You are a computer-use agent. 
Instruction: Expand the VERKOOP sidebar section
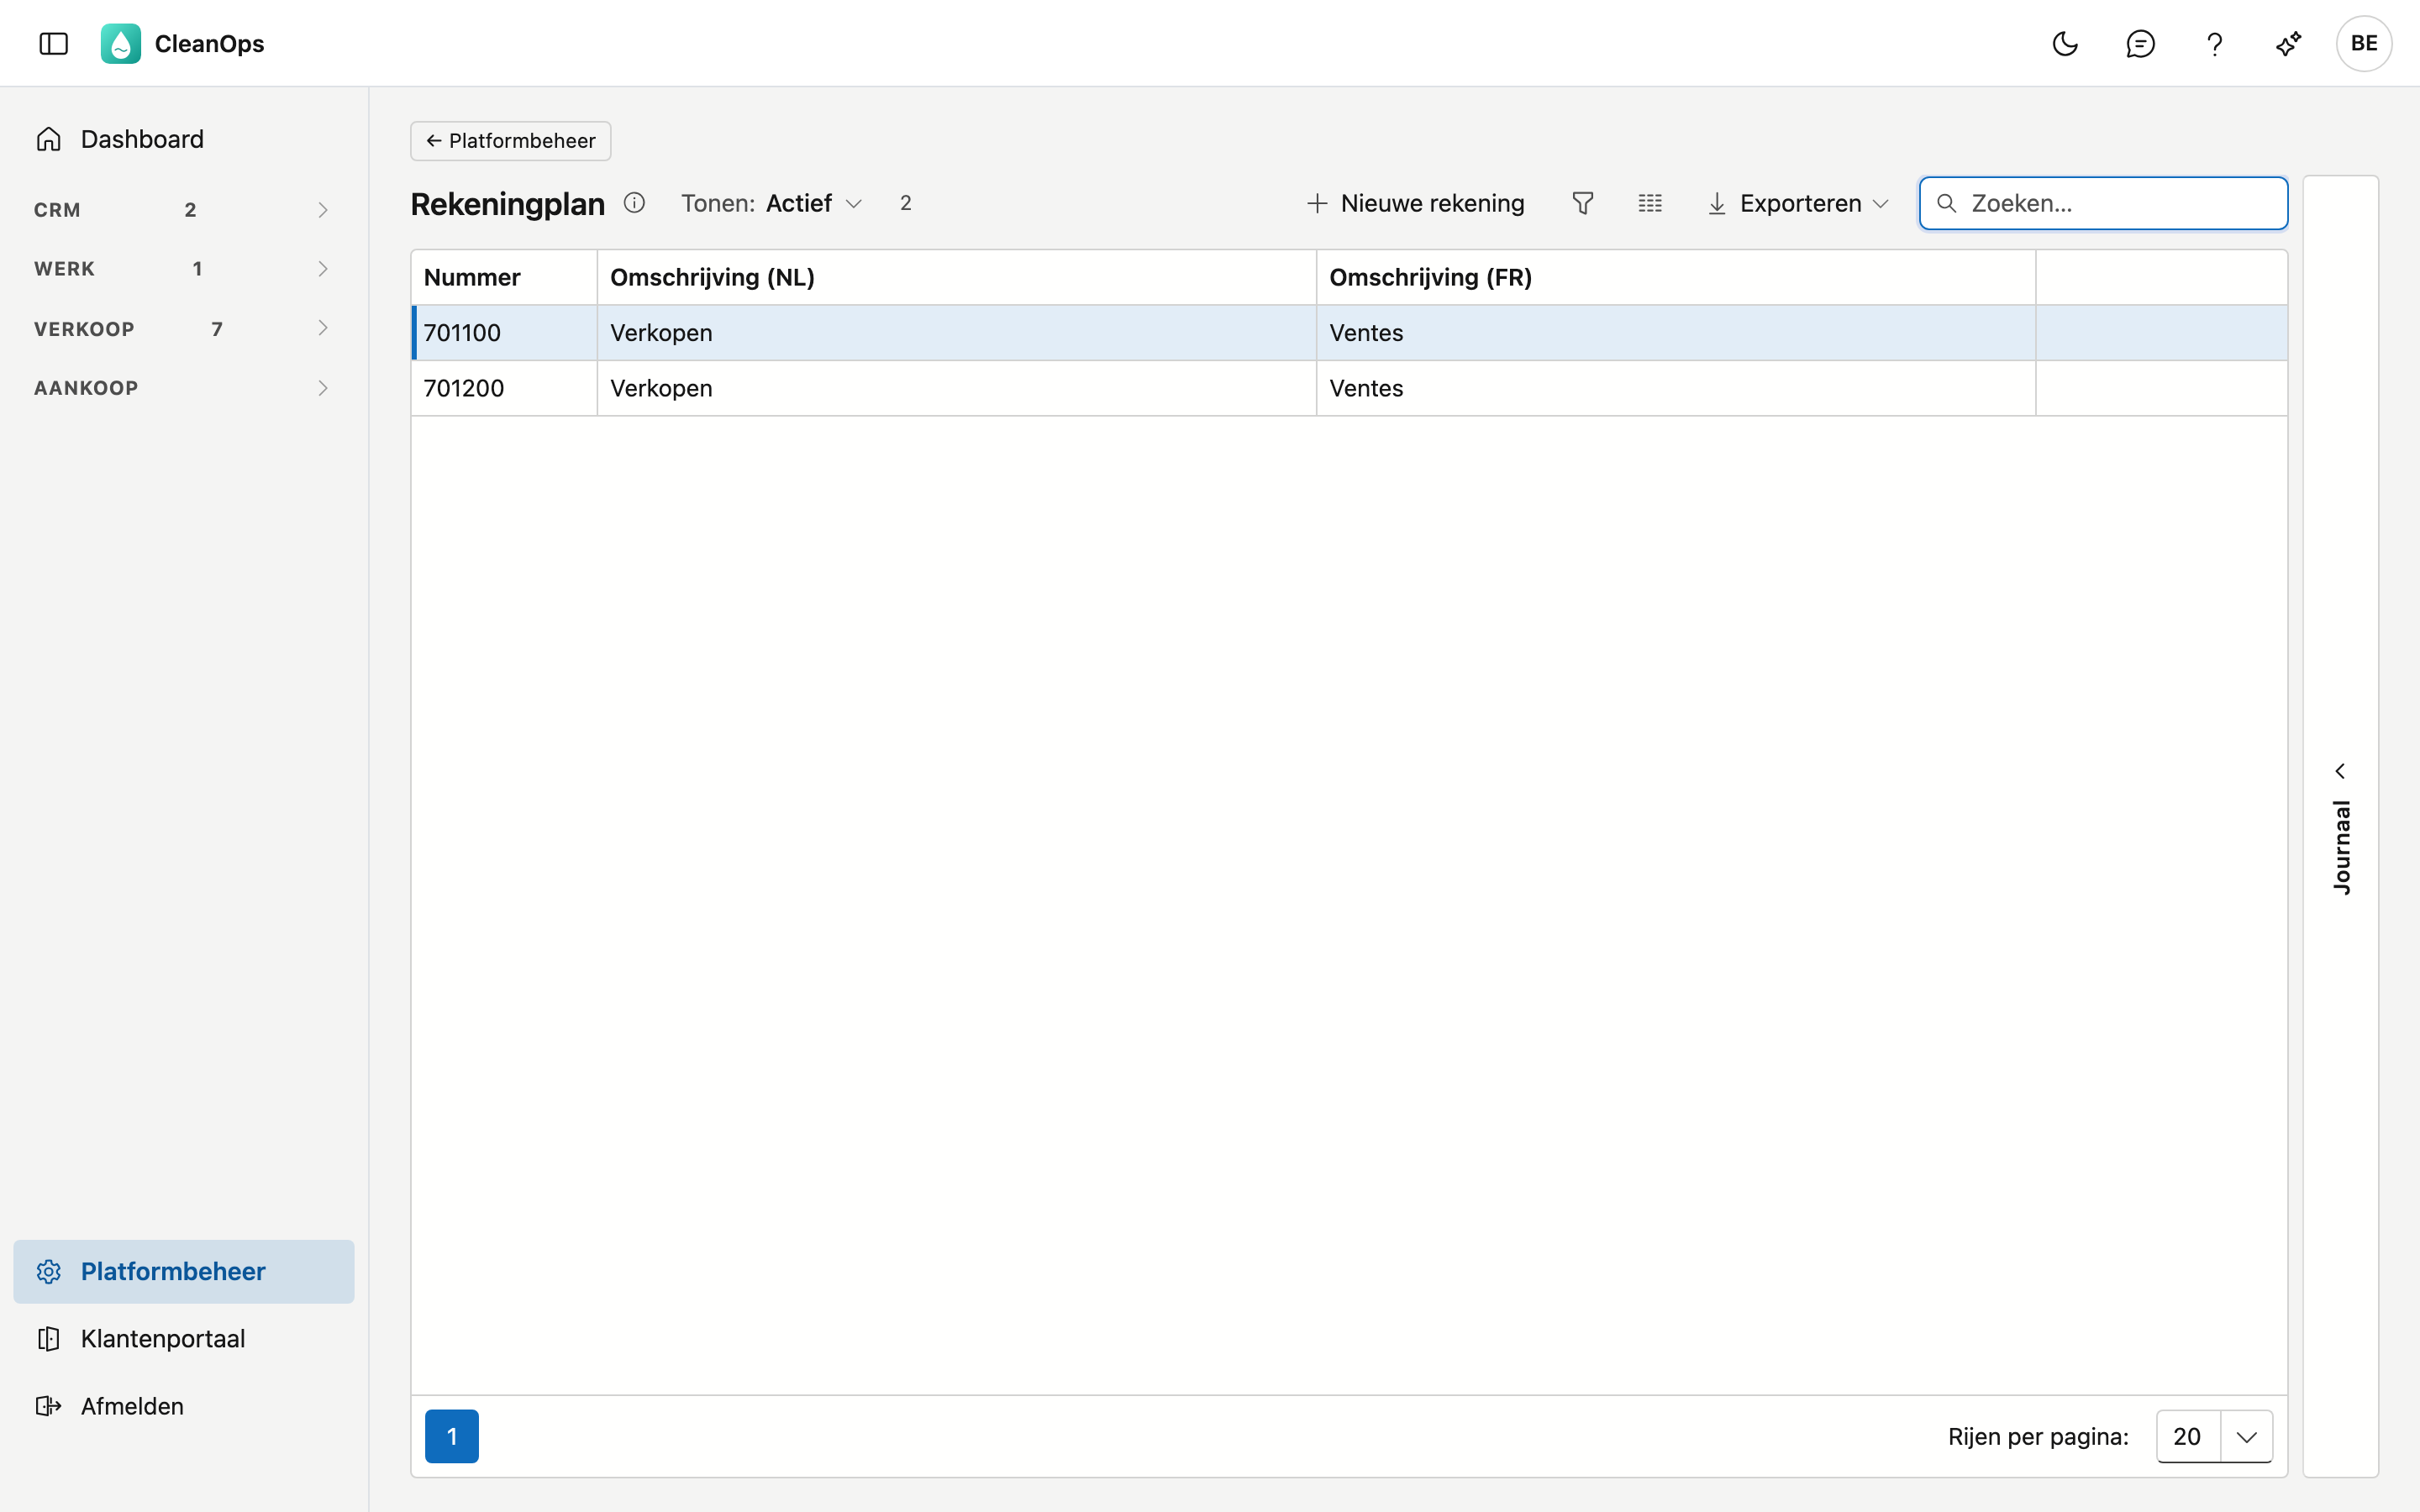point(184,329)
